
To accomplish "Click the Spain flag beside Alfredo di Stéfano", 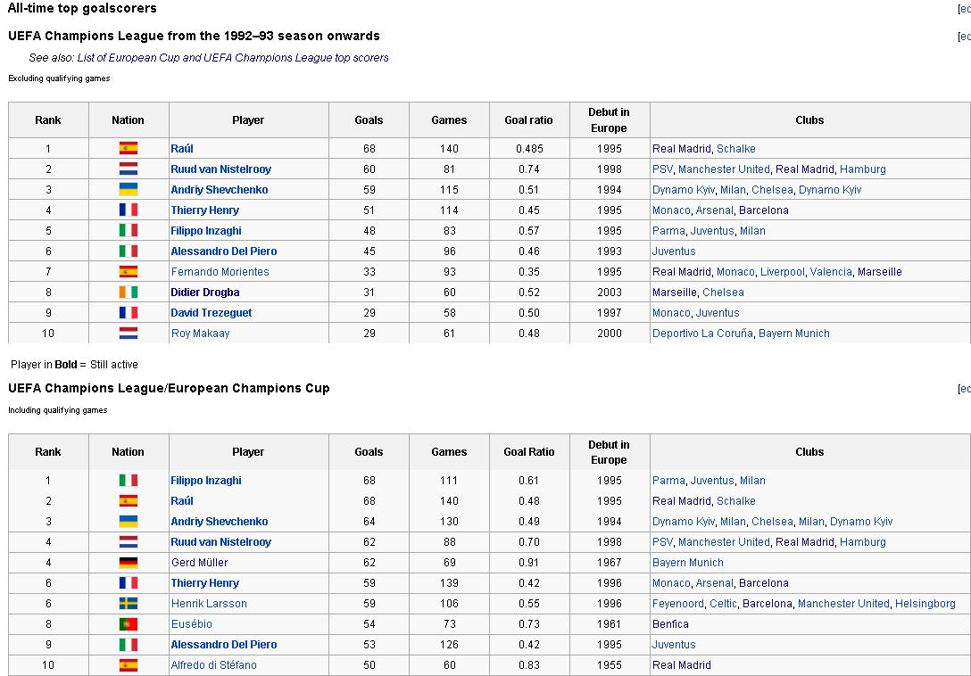I will tap(129, 665).
